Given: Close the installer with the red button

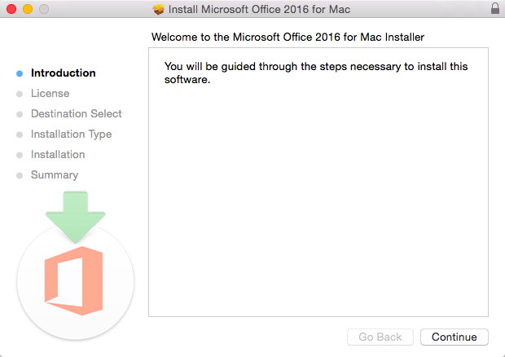Looking at the screenshot, I should click(x=11, y=9).
